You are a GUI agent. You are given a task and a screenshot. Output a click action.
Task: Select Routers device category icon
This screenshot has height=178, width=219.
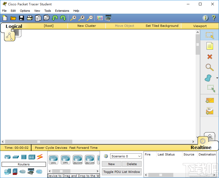pos(8,157)
